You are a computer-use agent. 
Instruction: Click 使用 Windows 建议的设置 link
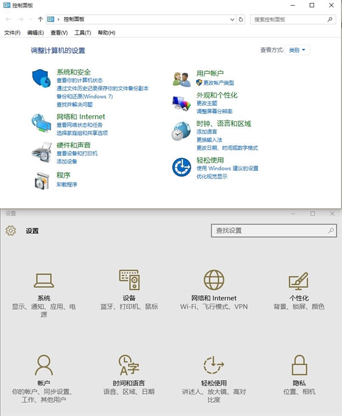tap(227, 168)
